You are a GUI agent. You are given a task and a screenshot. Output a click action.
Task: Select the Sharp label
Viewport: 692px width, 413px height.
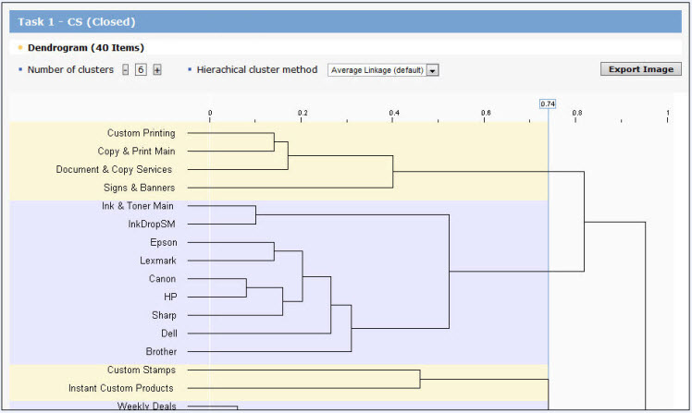164,315
